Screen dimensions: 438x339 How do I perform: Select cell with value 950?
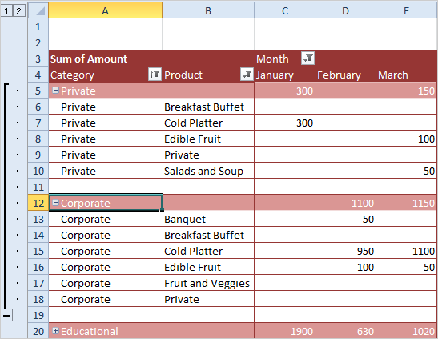tap(346, 251)
